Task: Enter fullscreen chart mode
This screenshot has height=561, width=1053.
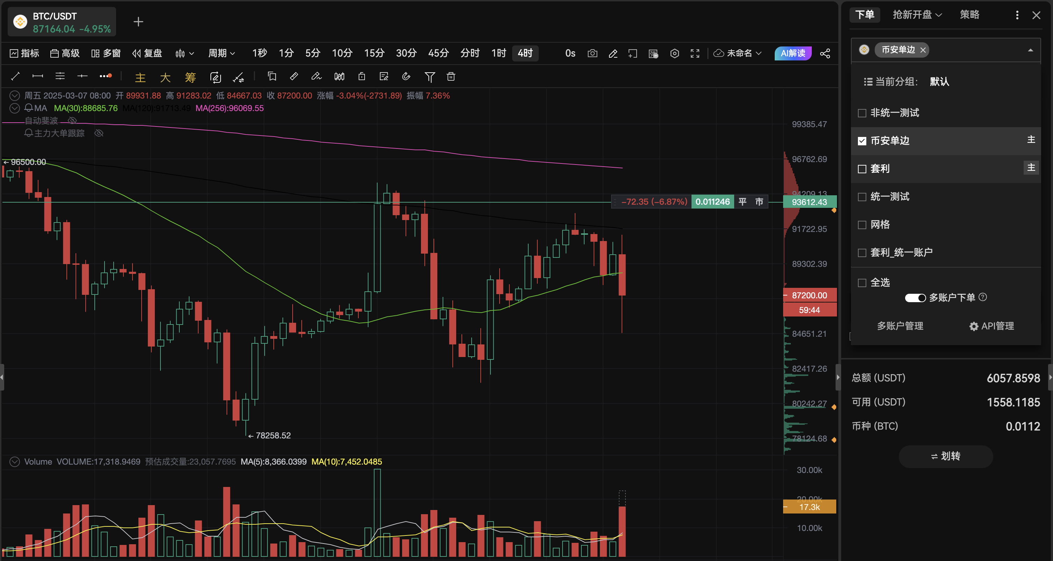Action: click(695, 53)
